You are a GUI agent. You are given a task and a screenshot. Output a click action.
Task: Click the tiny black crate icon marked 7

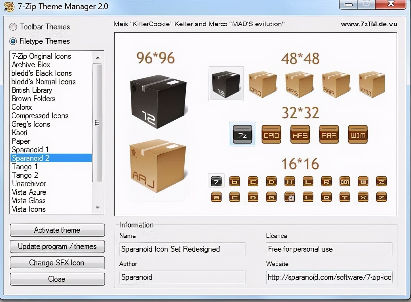click(216, 180)
